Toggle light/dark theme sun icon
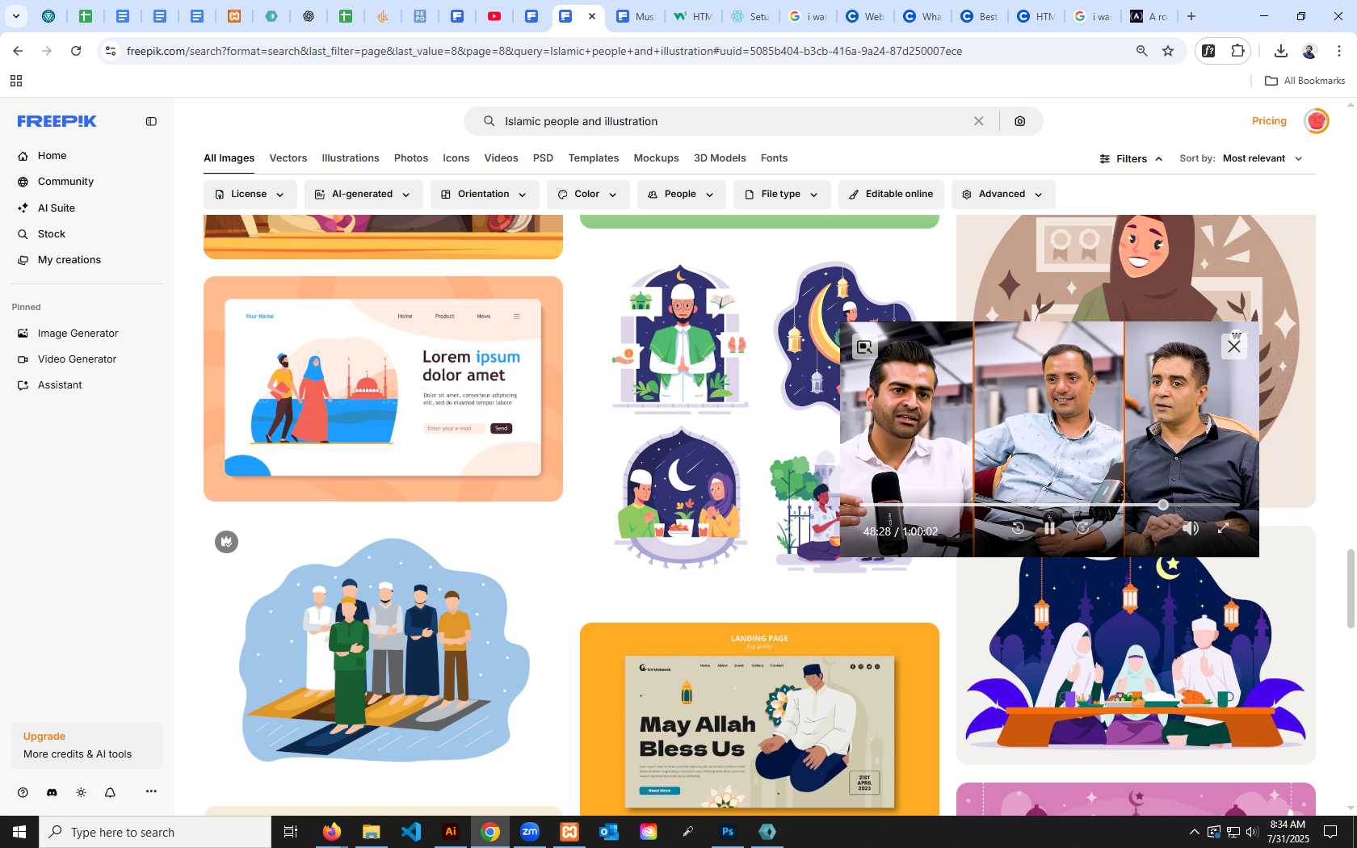Viewport: 1357px width, 848px height. 81,792
